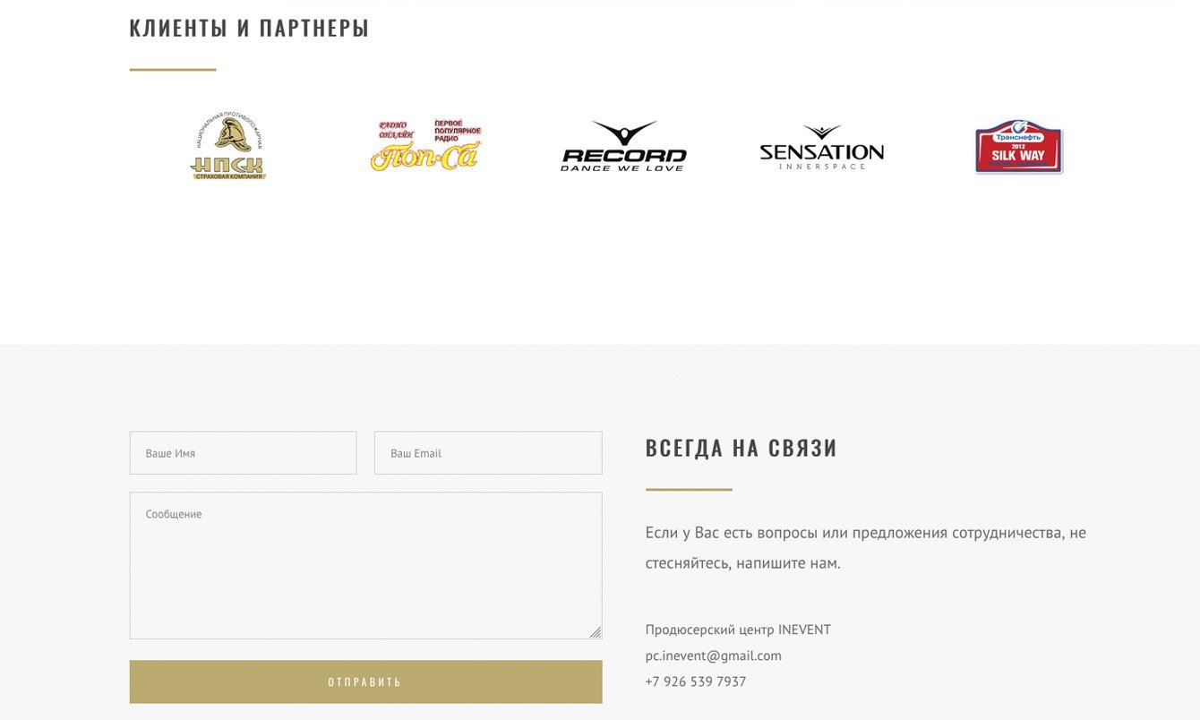Click the golden helmet in НПСК emblem
The height and width of the screenshot is (720, 1200).
[233, 135]
